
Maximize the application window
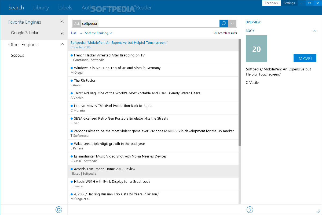pyautogui.click(x=309, y=3)
